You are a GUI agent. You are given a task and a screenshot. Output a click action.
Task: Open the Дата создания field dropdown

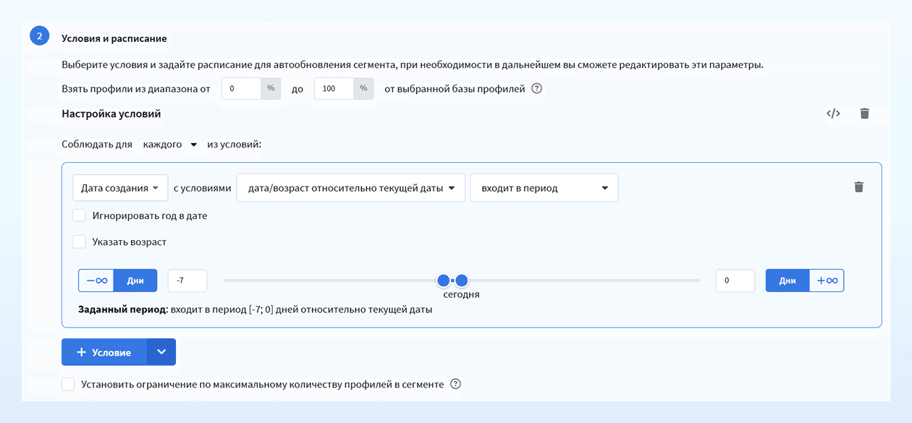click(120, 187)
